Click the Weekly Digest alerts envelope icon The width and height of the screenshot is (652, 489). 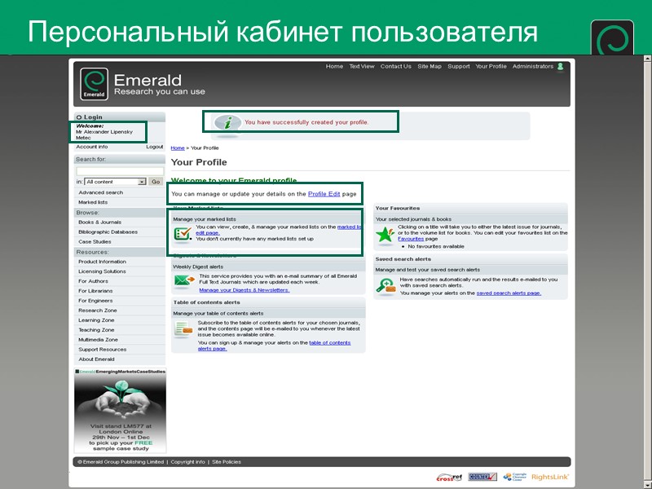(x=183, y=281)
